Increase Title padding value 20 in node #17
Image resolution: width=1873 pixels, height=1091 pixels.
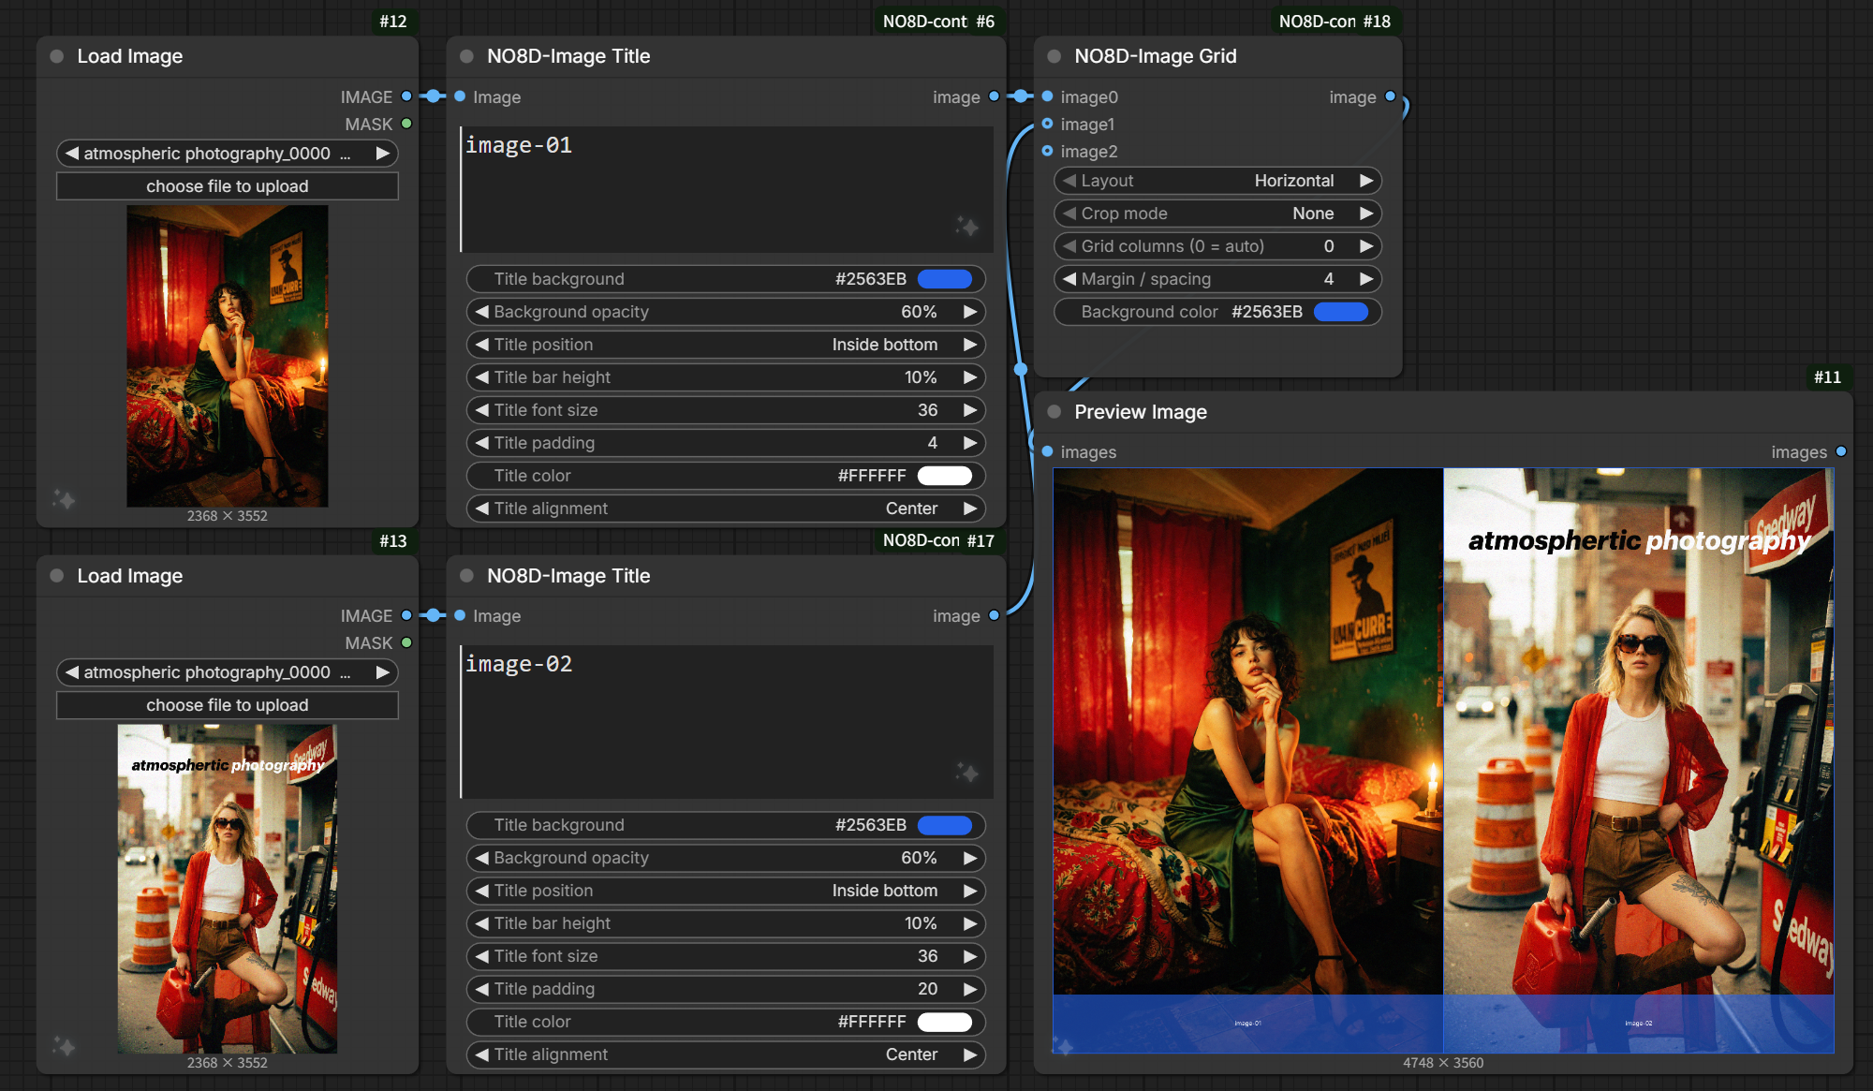tap(970, 989)
